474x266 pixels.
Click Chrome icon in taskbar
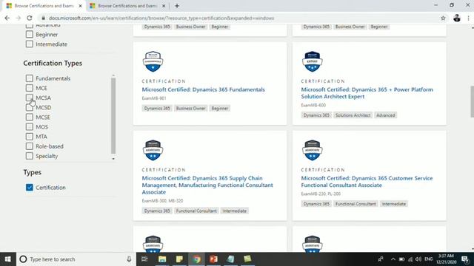[x=197, y=259]
